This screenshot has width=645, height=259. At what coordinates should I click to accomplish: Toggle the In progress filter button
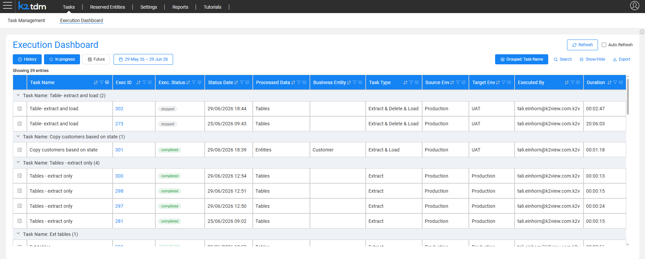62,59
